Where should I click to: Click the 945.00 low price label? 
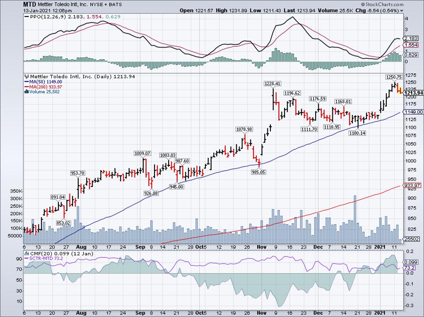pos(176,187)
